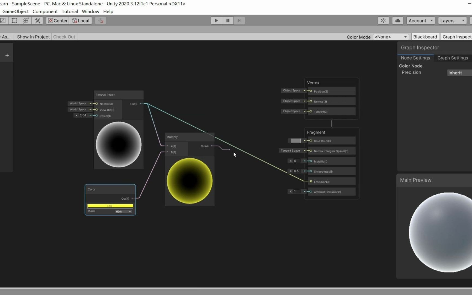Open the HDR Mode dropdown on Color node
Screen dimensions: 472x295
123,211
